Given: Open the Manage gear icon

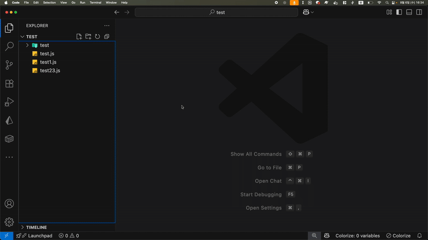Looking at the screenshot, I should tap(9, 222).
